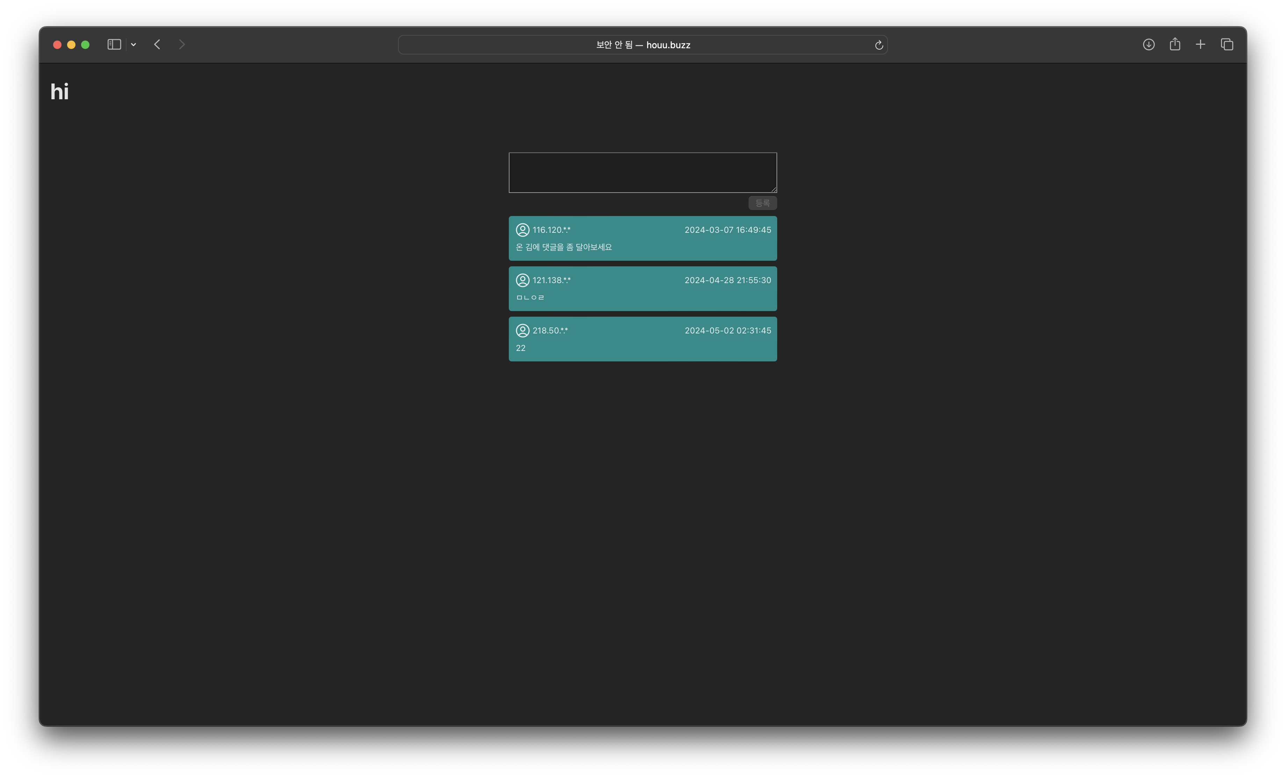
Task: Reload the houu.buzz page
Action: 879,45
